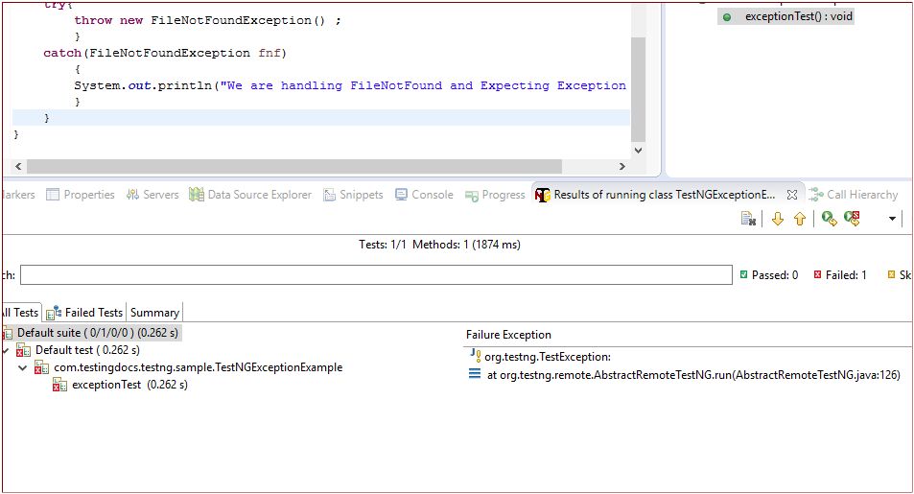This screenshot has height=494, width=914.
Task: Click the editor vertical scrollbar thumb
Action: click(x=639, y=89)
